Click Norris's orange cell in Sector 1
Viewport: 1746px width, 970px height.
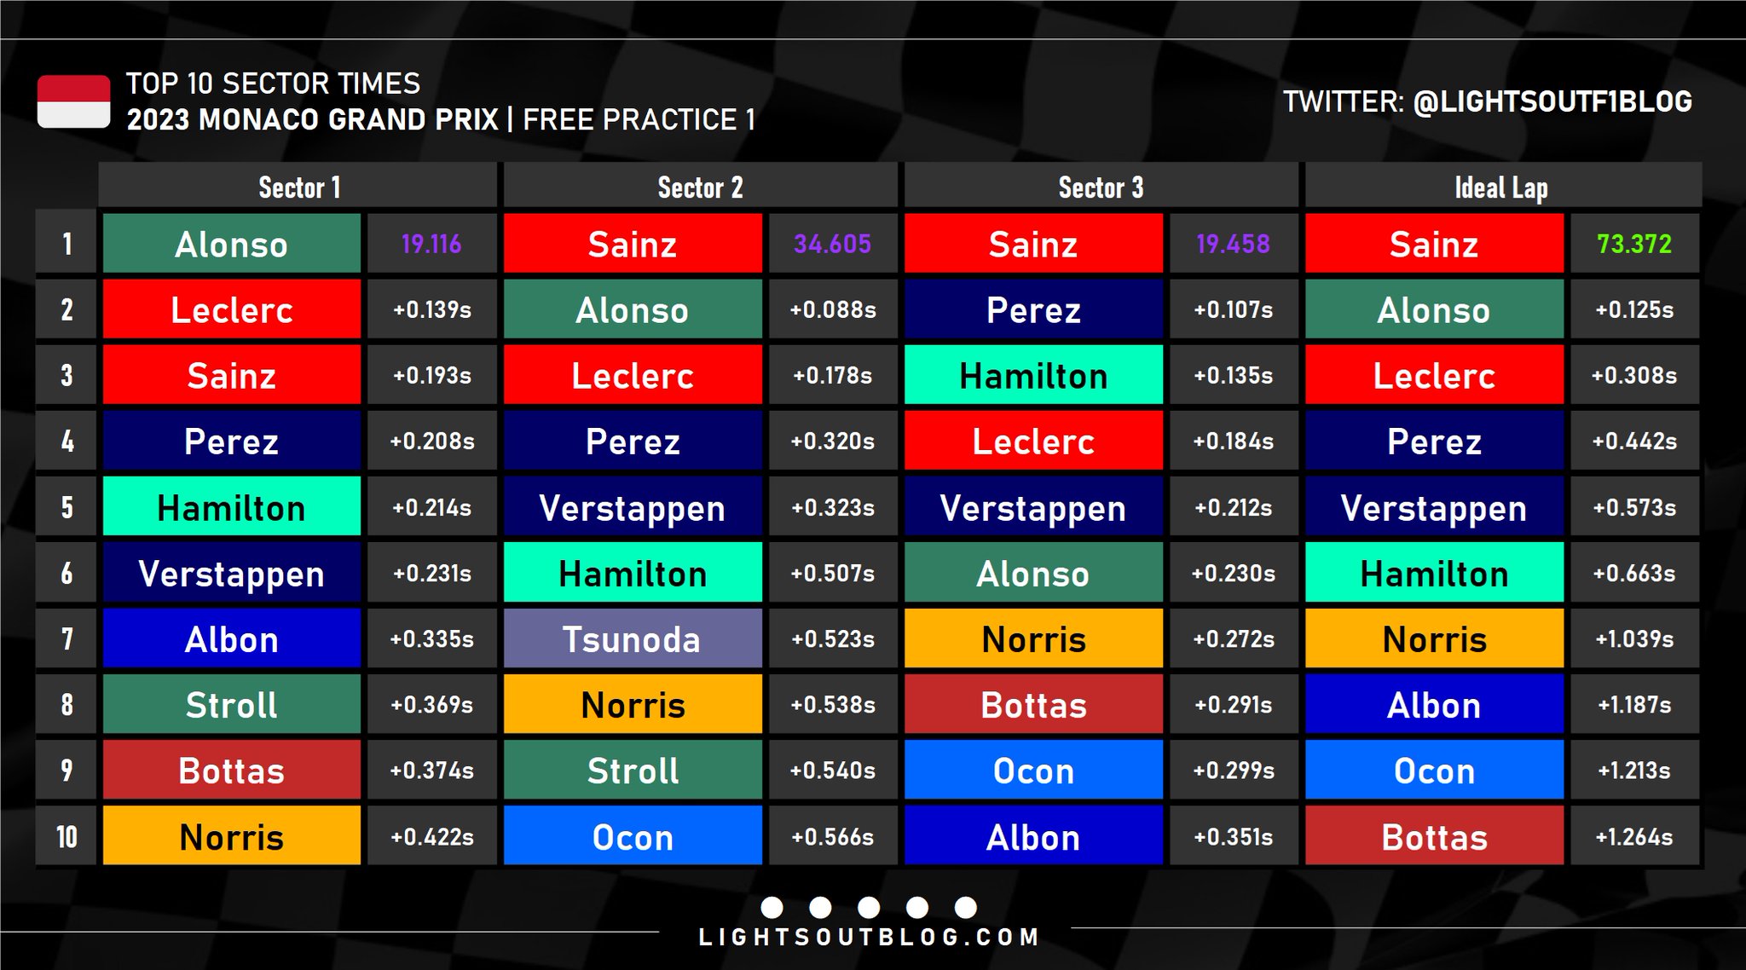232,836
